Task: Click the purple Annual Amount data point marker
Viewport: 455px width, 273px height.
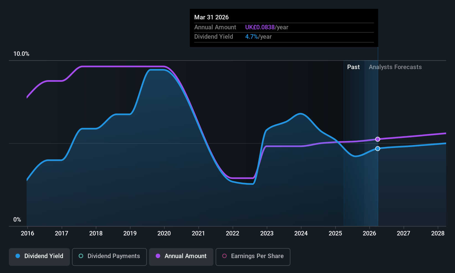Action: [x=378, y=139]
